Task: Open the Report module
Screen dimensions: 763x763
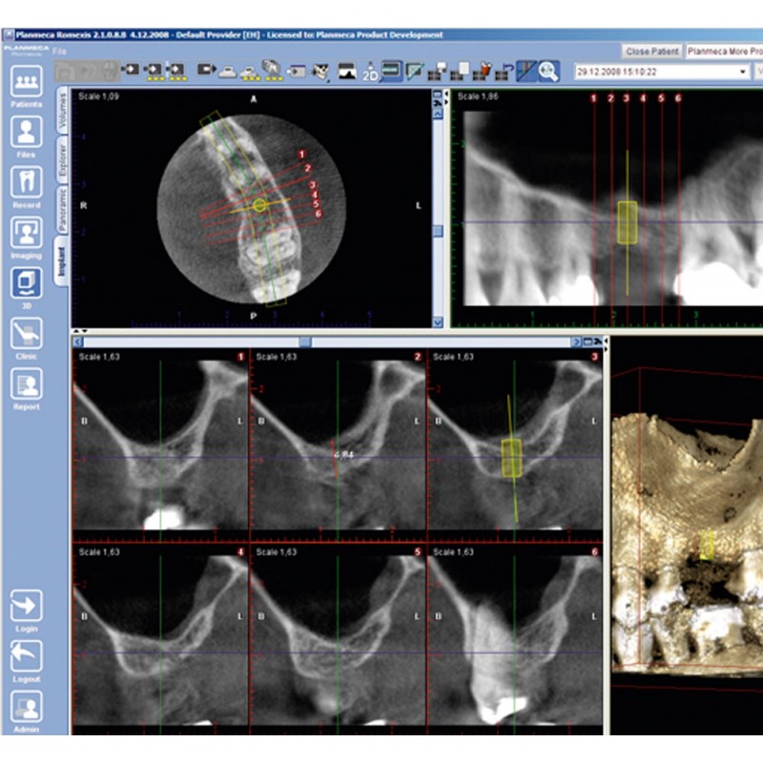Action: coord(26,387)
